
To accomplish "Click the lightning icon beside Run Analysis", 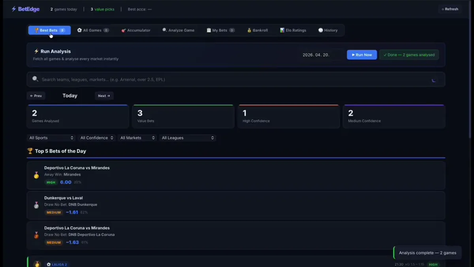I will coord(36,51).
